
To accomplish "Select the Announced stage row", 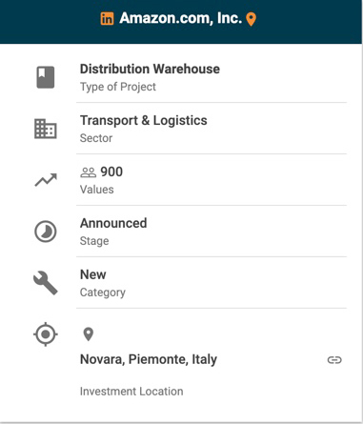I will click(212, 232).
